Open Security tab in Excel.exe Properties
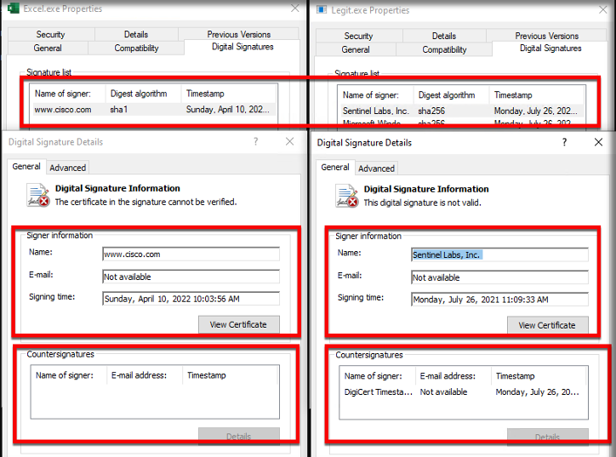 point(51,34)
